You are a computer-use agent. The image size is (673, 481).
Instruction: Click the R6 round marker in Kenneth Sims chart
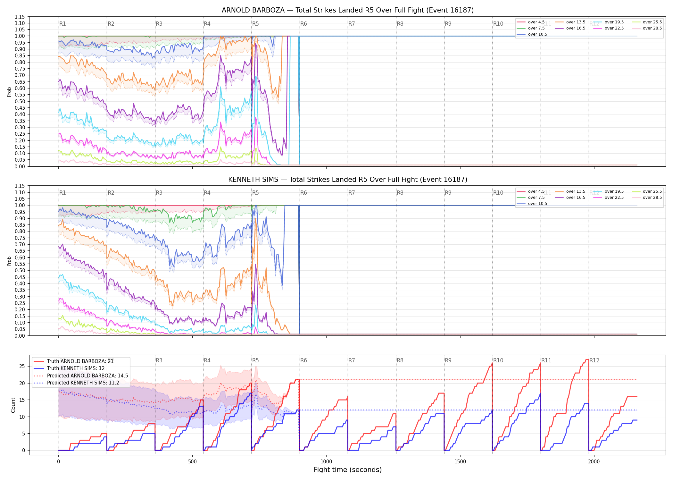(x=303, y=193)
